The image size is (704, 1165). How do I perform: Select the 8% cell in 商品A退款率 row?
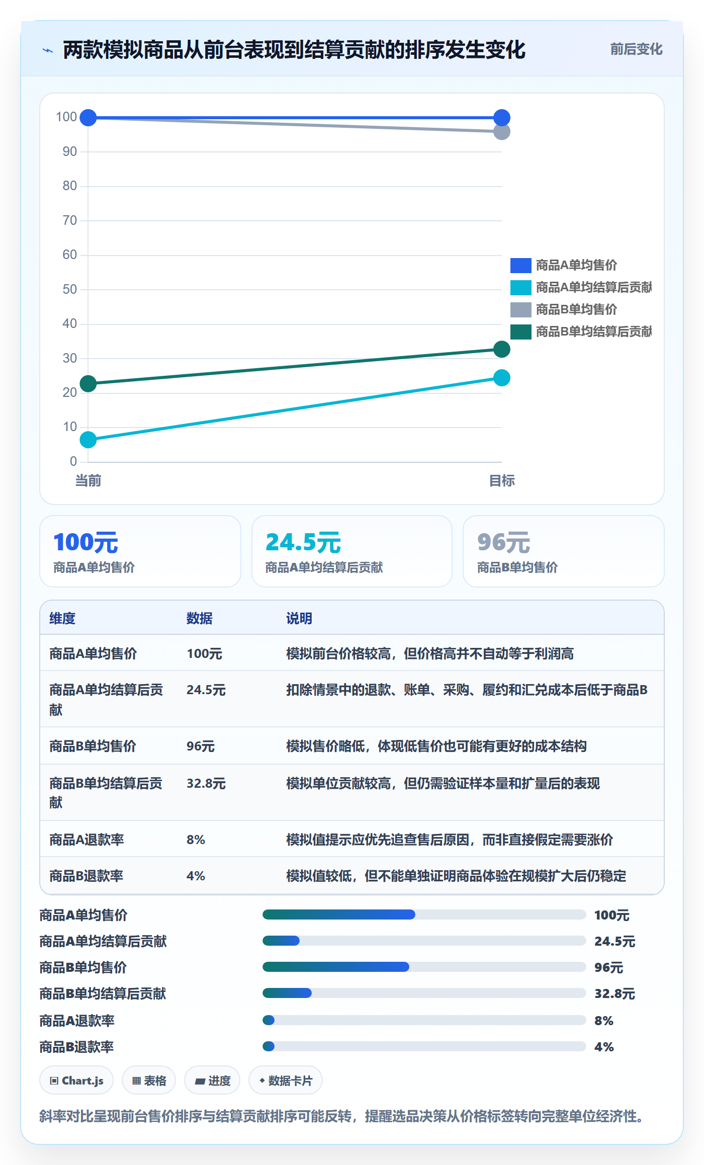coord(196,840)
